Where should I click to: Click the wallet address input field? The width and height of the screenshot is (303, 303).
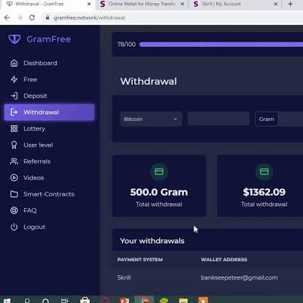click(x=218, y=119)
